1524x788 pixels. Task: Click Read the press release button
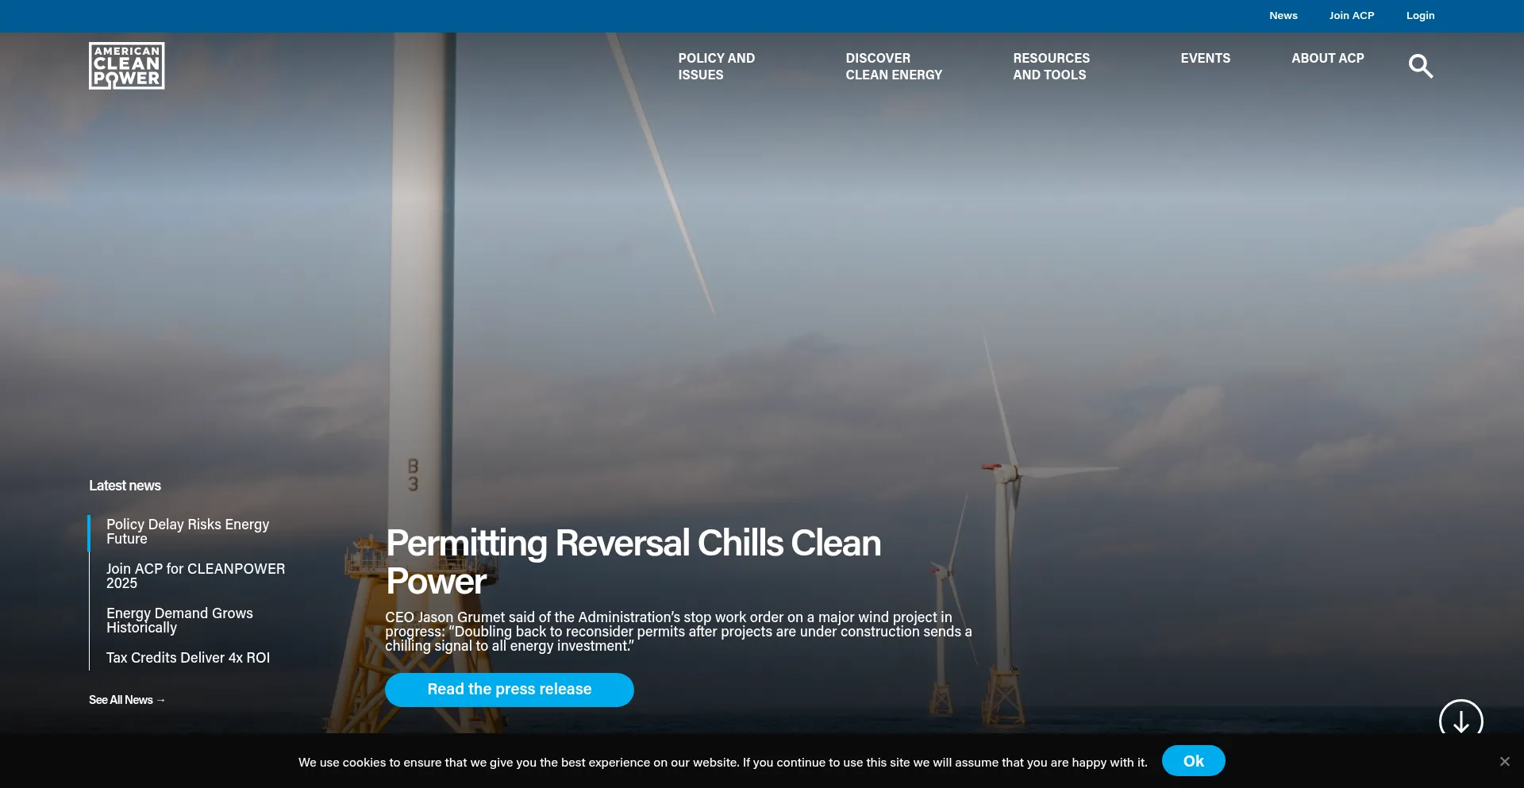pyautogui.click(x=509, y=689)
